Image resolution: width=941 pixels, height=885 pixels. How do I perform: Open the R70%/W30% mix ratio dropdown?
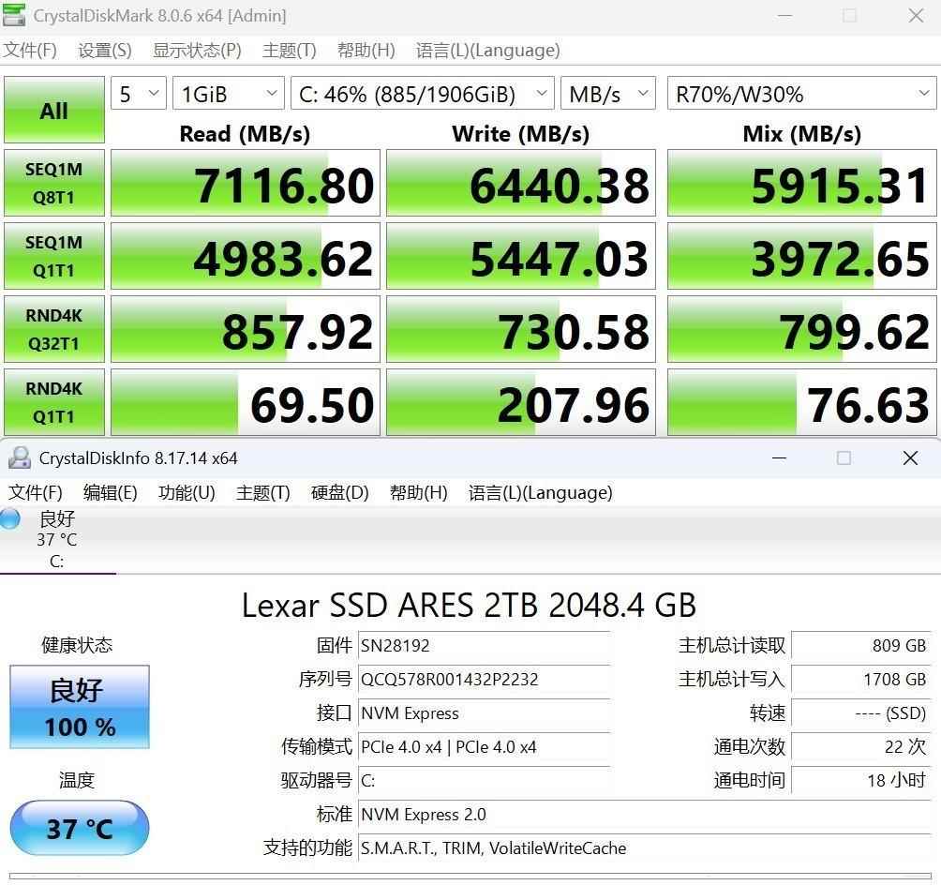click(x=801, y=93)
